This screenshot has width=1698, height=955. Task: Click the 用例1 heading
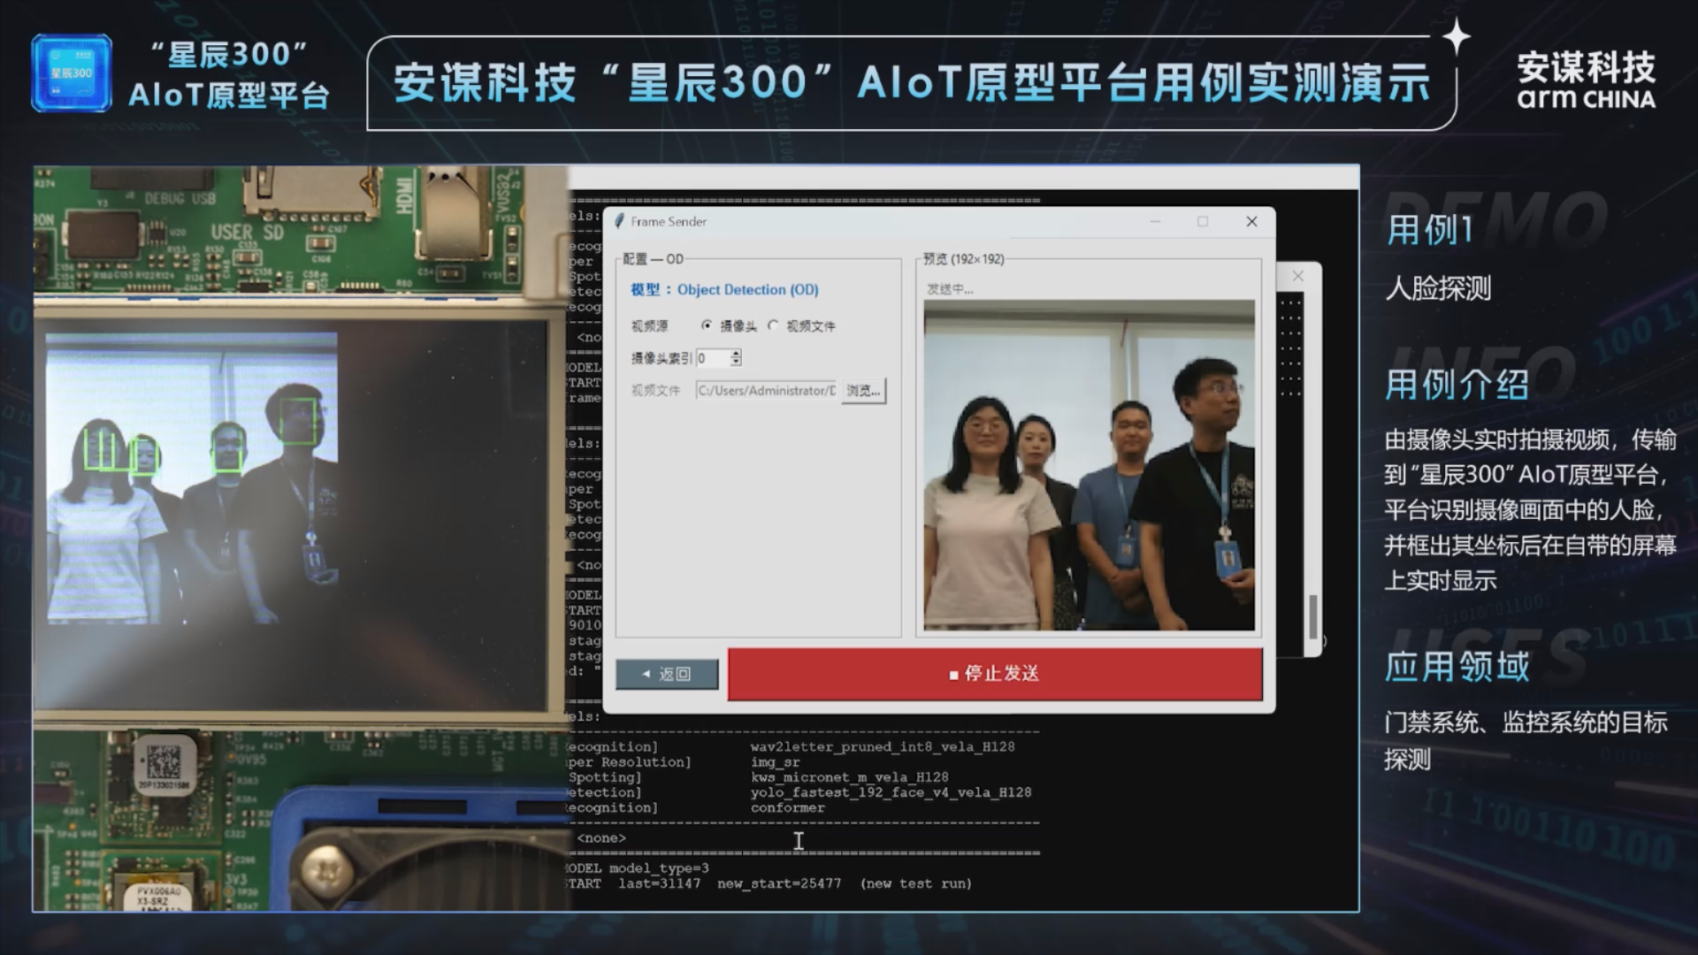[x=1430, y=230]
